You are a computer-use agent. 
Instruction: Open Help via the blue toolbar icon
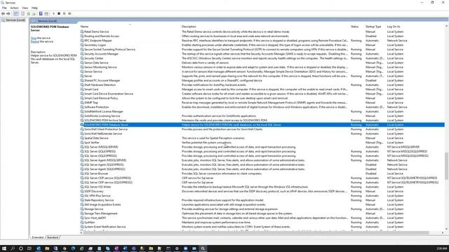tap(41, 14)
